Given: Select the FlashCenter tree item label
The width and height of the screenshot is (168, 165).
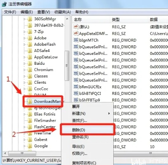Looking at the screenshot, I should click(x=45, y=127).
